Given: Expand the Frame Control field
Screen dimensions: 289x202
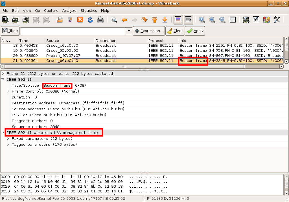Looking at the screenshot, I should pyautogui.click(x=8, y=91).
